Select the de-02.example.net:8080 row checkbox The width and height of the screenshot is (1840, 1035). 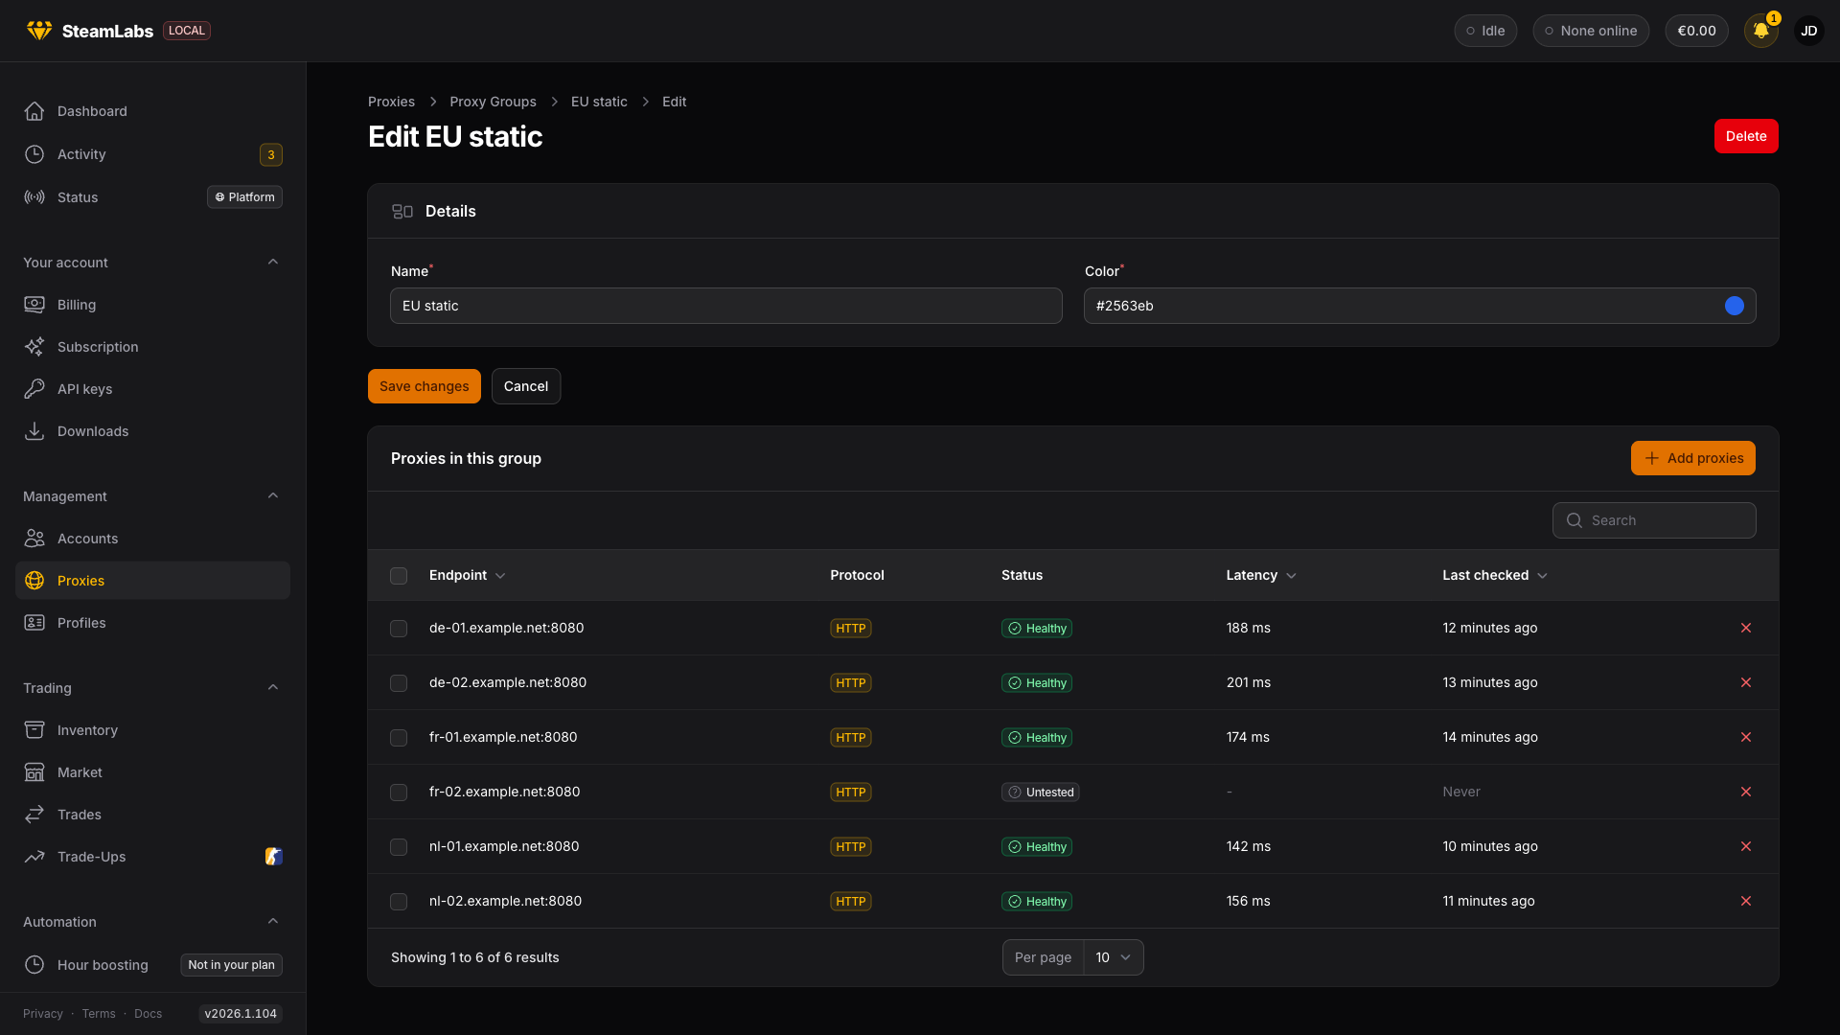pos(399,683)
